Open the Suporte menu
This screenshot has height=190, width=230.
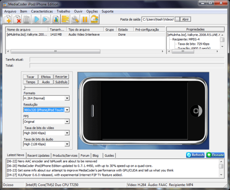click(x=108, y=11)
